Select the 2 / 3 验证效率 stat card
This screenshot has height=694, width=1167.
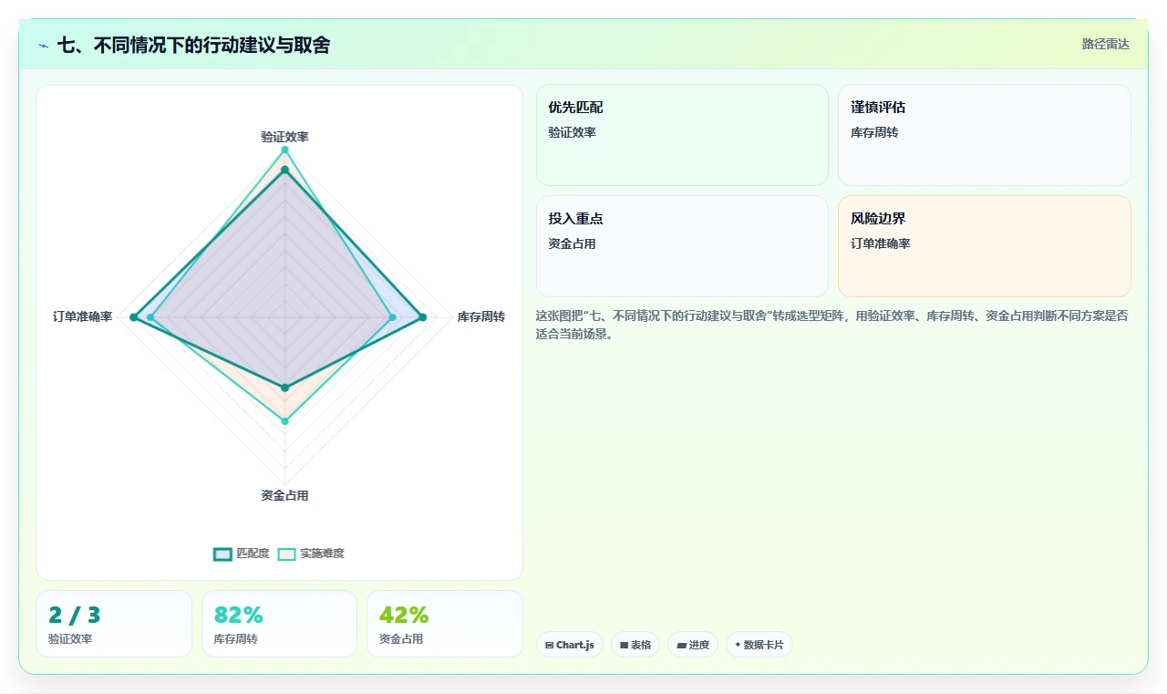point(114,624)
